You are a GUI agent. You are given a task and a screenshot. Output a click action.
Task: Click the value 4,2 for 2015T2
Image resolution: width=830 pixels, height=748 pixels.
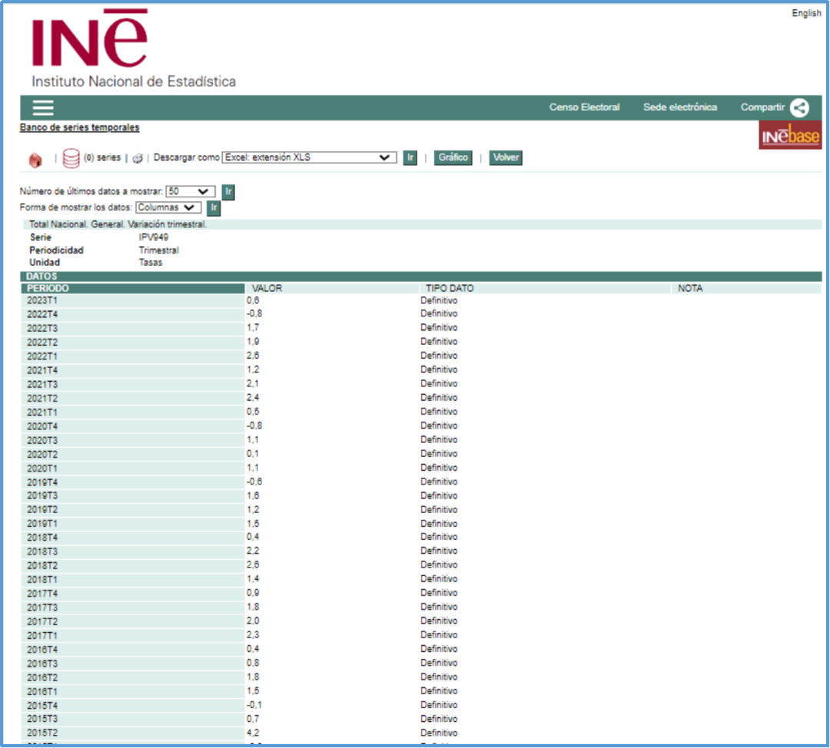point(253,733)
